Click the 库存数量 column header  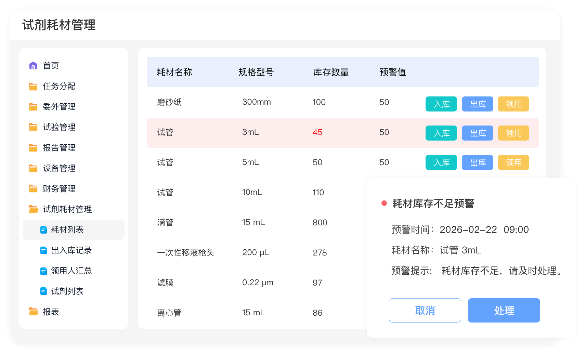click(x=331, y=72)
